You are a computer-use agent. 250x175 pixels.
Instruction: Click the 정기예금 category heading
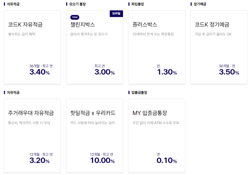(200, 4)
